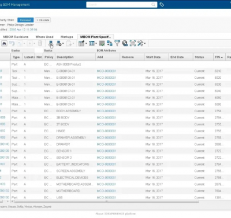Click the table edit view icon

pyautogui.click(x=81, y=44)
